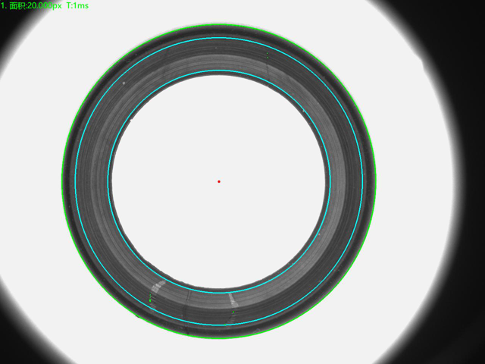This screenshot has width=485, height=364.
Task: Click bottommost point of outer cyan circle
Action: click(219, 325)
